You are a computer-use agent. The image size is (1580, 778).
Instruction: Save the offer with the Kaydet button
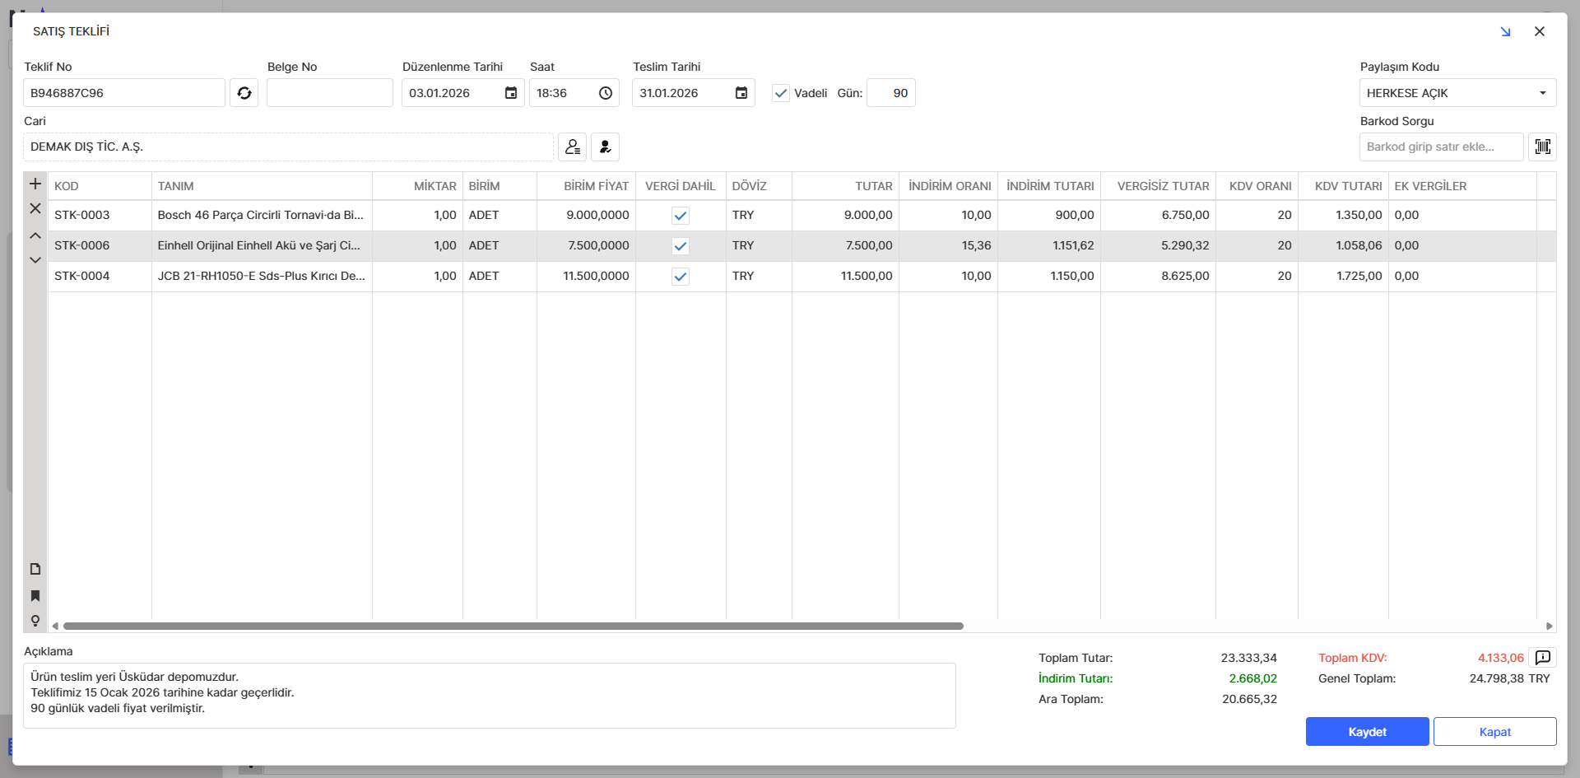tap(1367, 732)
